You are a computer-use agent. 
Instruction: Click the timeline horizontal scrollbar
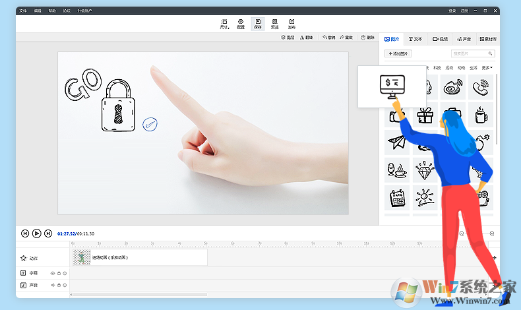click(x=140, y=295)
